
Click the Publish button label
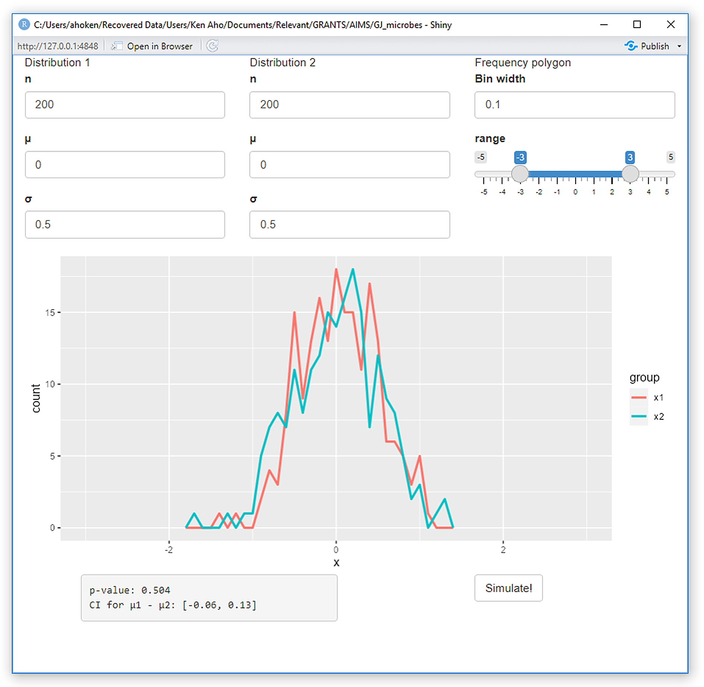click(x=655, y=46)
